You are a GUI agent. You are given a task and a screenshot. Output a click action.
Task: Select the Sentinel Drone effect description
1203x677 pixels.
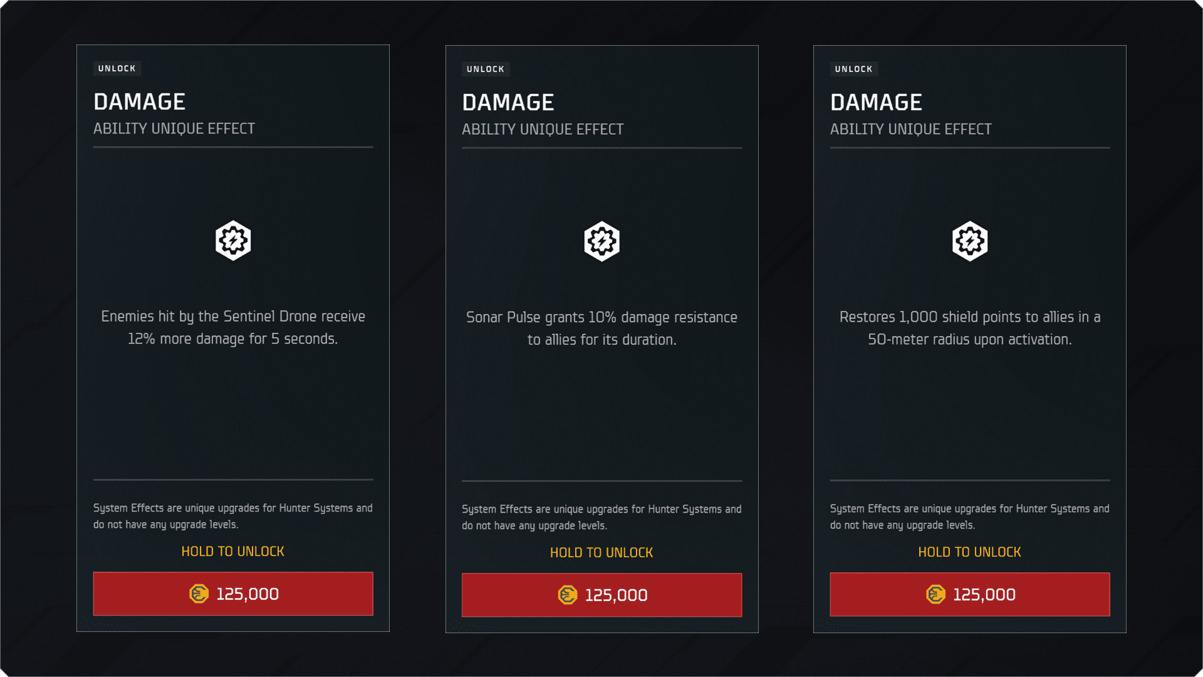point(233,327)
